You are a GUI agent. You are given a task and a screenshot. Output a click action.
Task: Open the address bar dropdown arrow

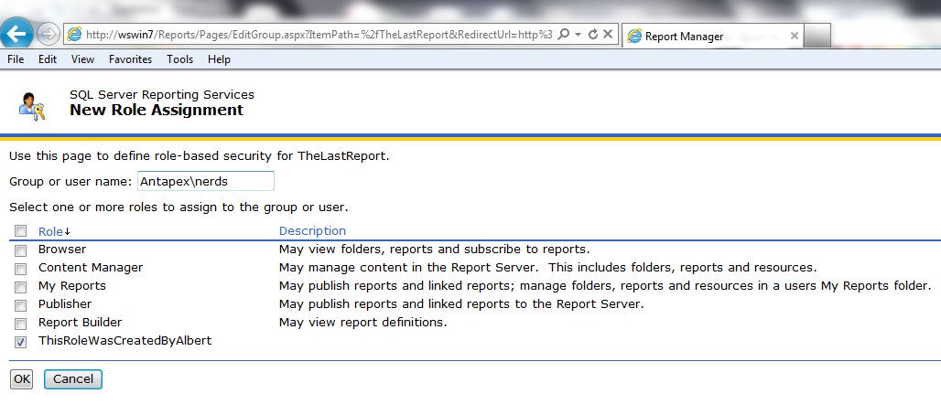[579, 35]
